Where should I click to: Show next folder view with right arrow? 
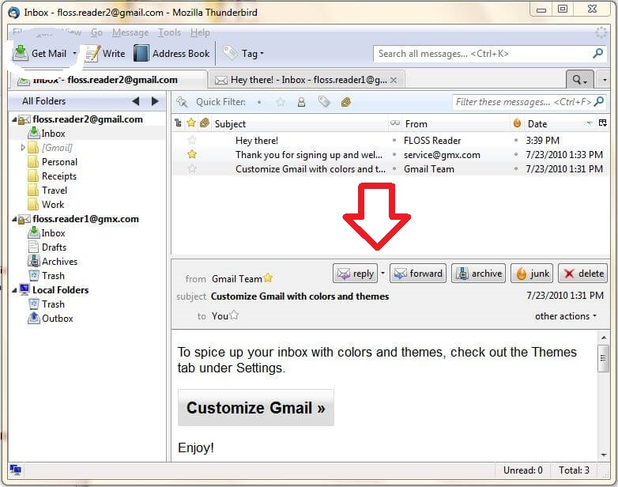point(155,101)
